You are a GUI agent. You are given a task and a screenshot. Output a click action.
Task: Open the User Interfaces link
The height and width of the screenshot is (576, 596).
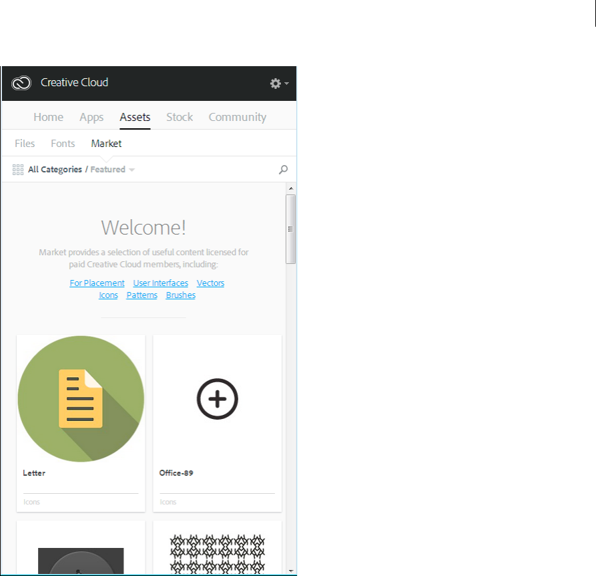click(x=160, y=283)
